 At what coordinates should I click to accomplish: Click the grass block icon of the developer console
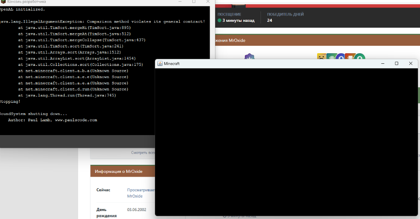3,2
